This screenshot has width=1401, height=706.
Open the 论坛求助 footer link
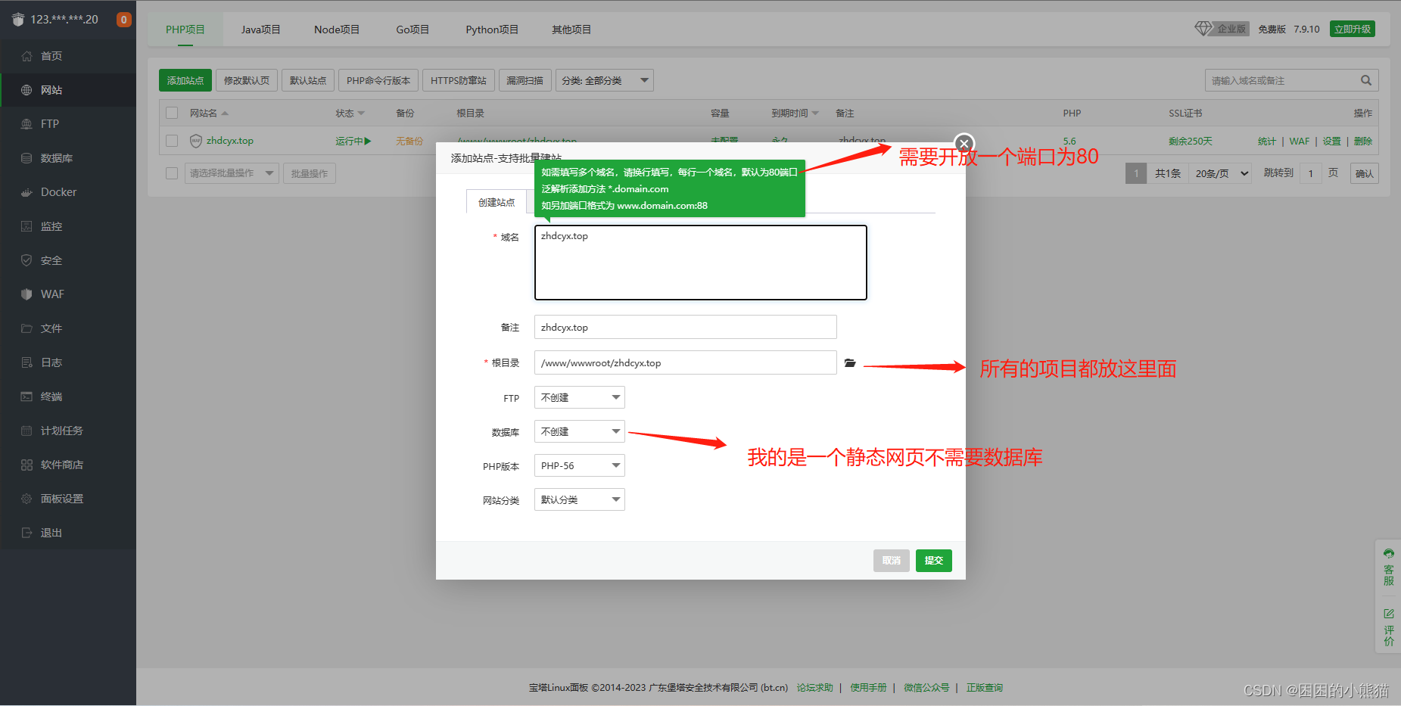coord(814,688)
